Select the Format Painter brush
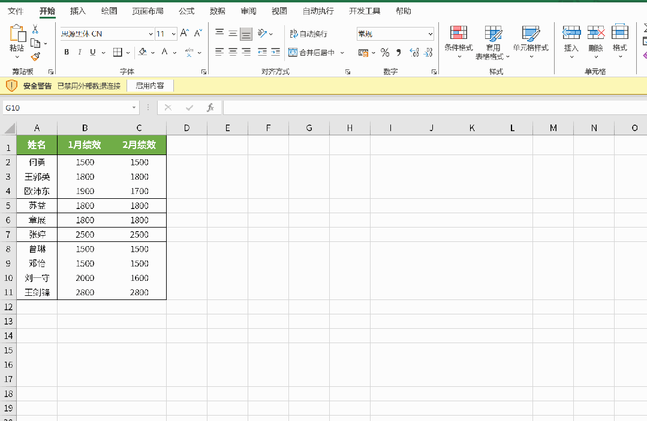The height and width of the screenshot is (421, 647). pos(35,56)
